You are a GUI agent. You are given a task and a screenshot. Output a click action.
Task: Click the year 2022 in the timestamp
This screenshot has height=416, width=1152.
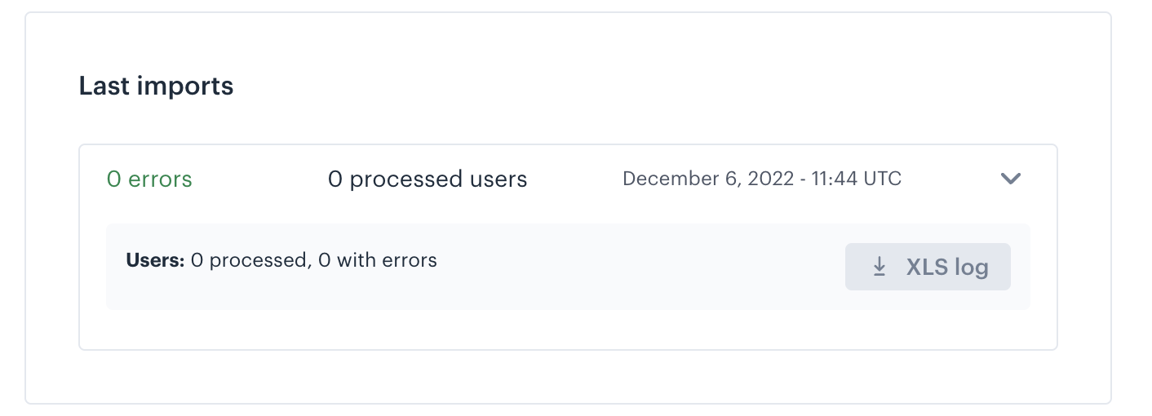pos(771,179)
